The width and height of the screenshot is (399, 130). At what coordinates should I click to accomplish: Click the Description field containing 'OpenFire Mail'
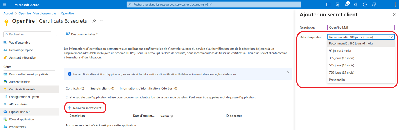pyautogui.click(x=361, y=28)
